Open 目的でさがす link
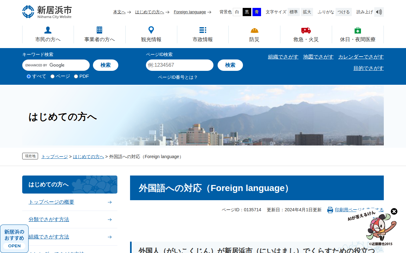This screenshot has width=406, height=253. 369,68
